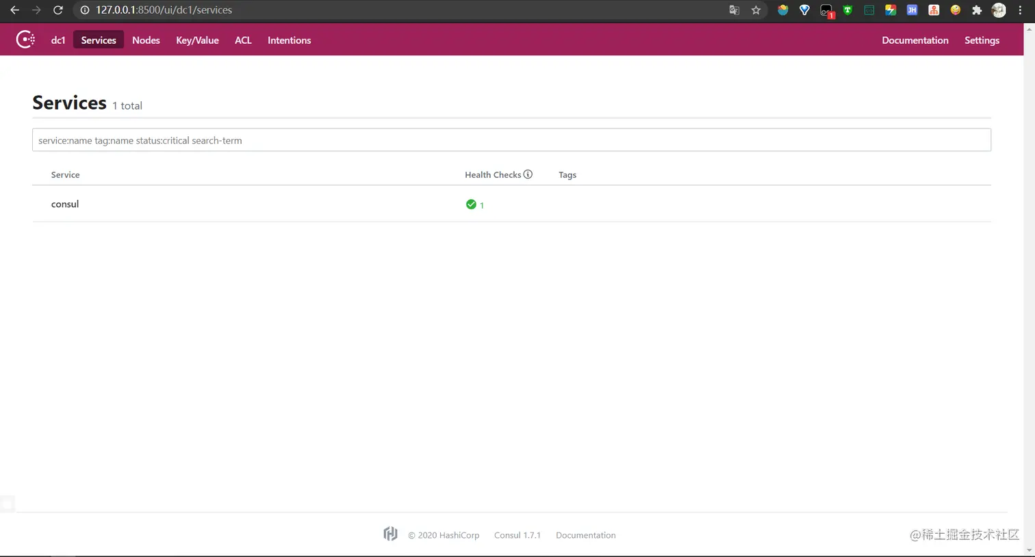
Task: Open the Intentions tab
Action: click(289, 40)
